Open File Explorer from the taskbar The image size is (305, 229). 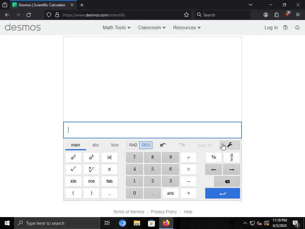(x=137, y=223)
